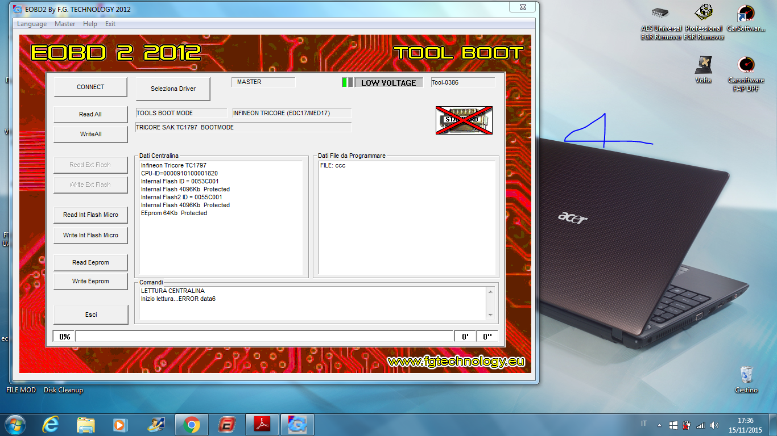Click the FILE: ccc entry
Screen dimensions: 777x436
[x=333, y=165]
